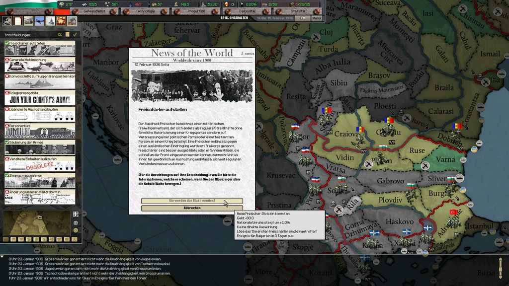This screenshot has width=509, height=286.
Task: Zoom out with the minimap minus button
Action: (x=76, y=230)
